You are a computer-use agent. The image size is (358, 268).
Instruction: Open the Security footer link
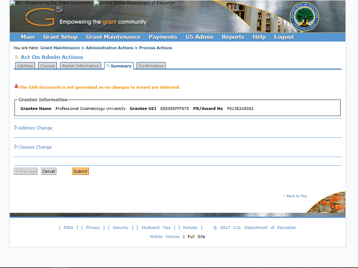tap(121, 227)
